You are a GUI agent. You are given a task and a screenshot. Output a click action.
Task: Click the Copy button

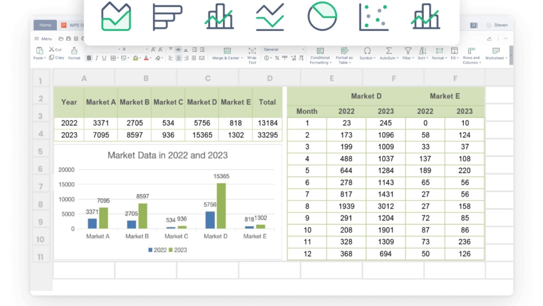click(57, 58)
